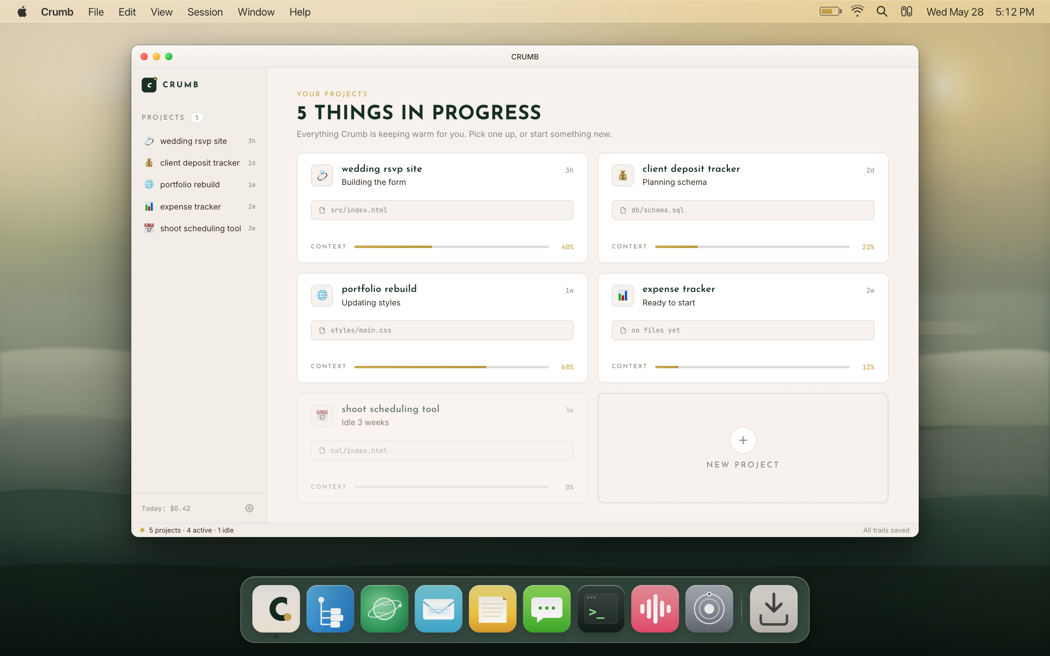The width and height of the screenshot is (1050, 656).
Task: Click file icon next to src/index.html
Action: (322, 210)
